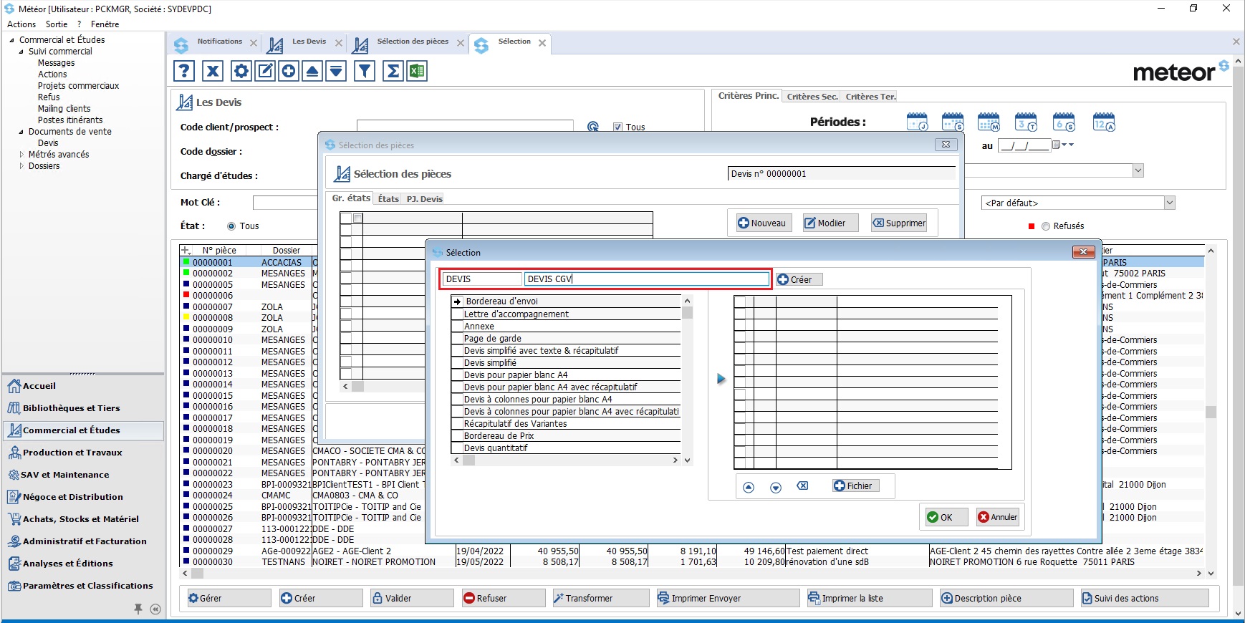This screenshot has height=623, width=1245.
Task: Select the monthly period calendar icon (M)
Action: (989, 122)
